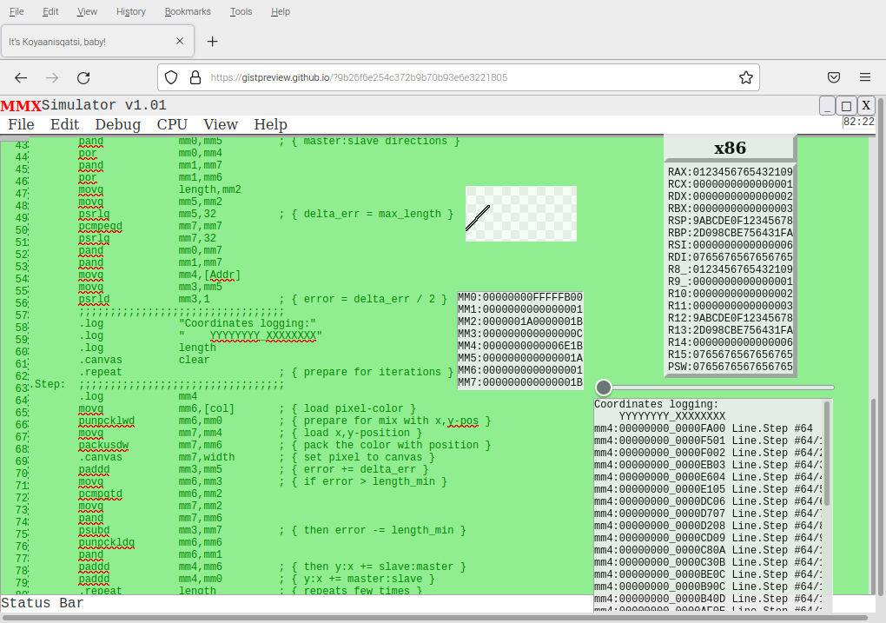Click the browser URL address field
This screenshot has width=886, height=623.
pyautogui.click(x=469, y=77)
